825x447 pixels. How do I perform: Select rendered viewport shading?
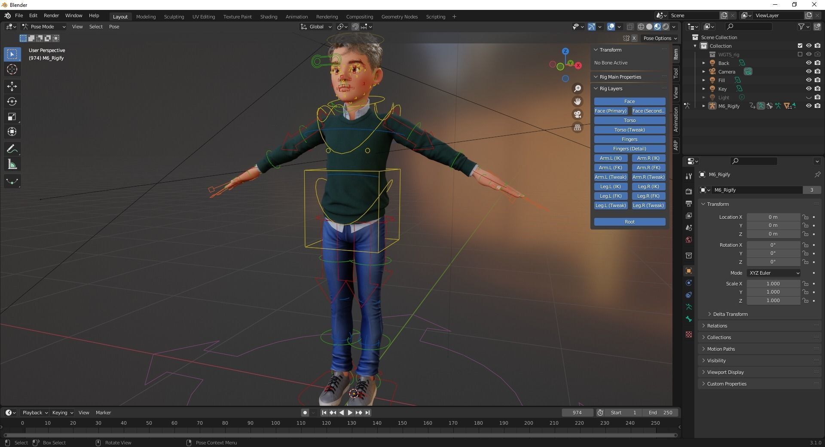pyautogui.click(x=666, y=27)
